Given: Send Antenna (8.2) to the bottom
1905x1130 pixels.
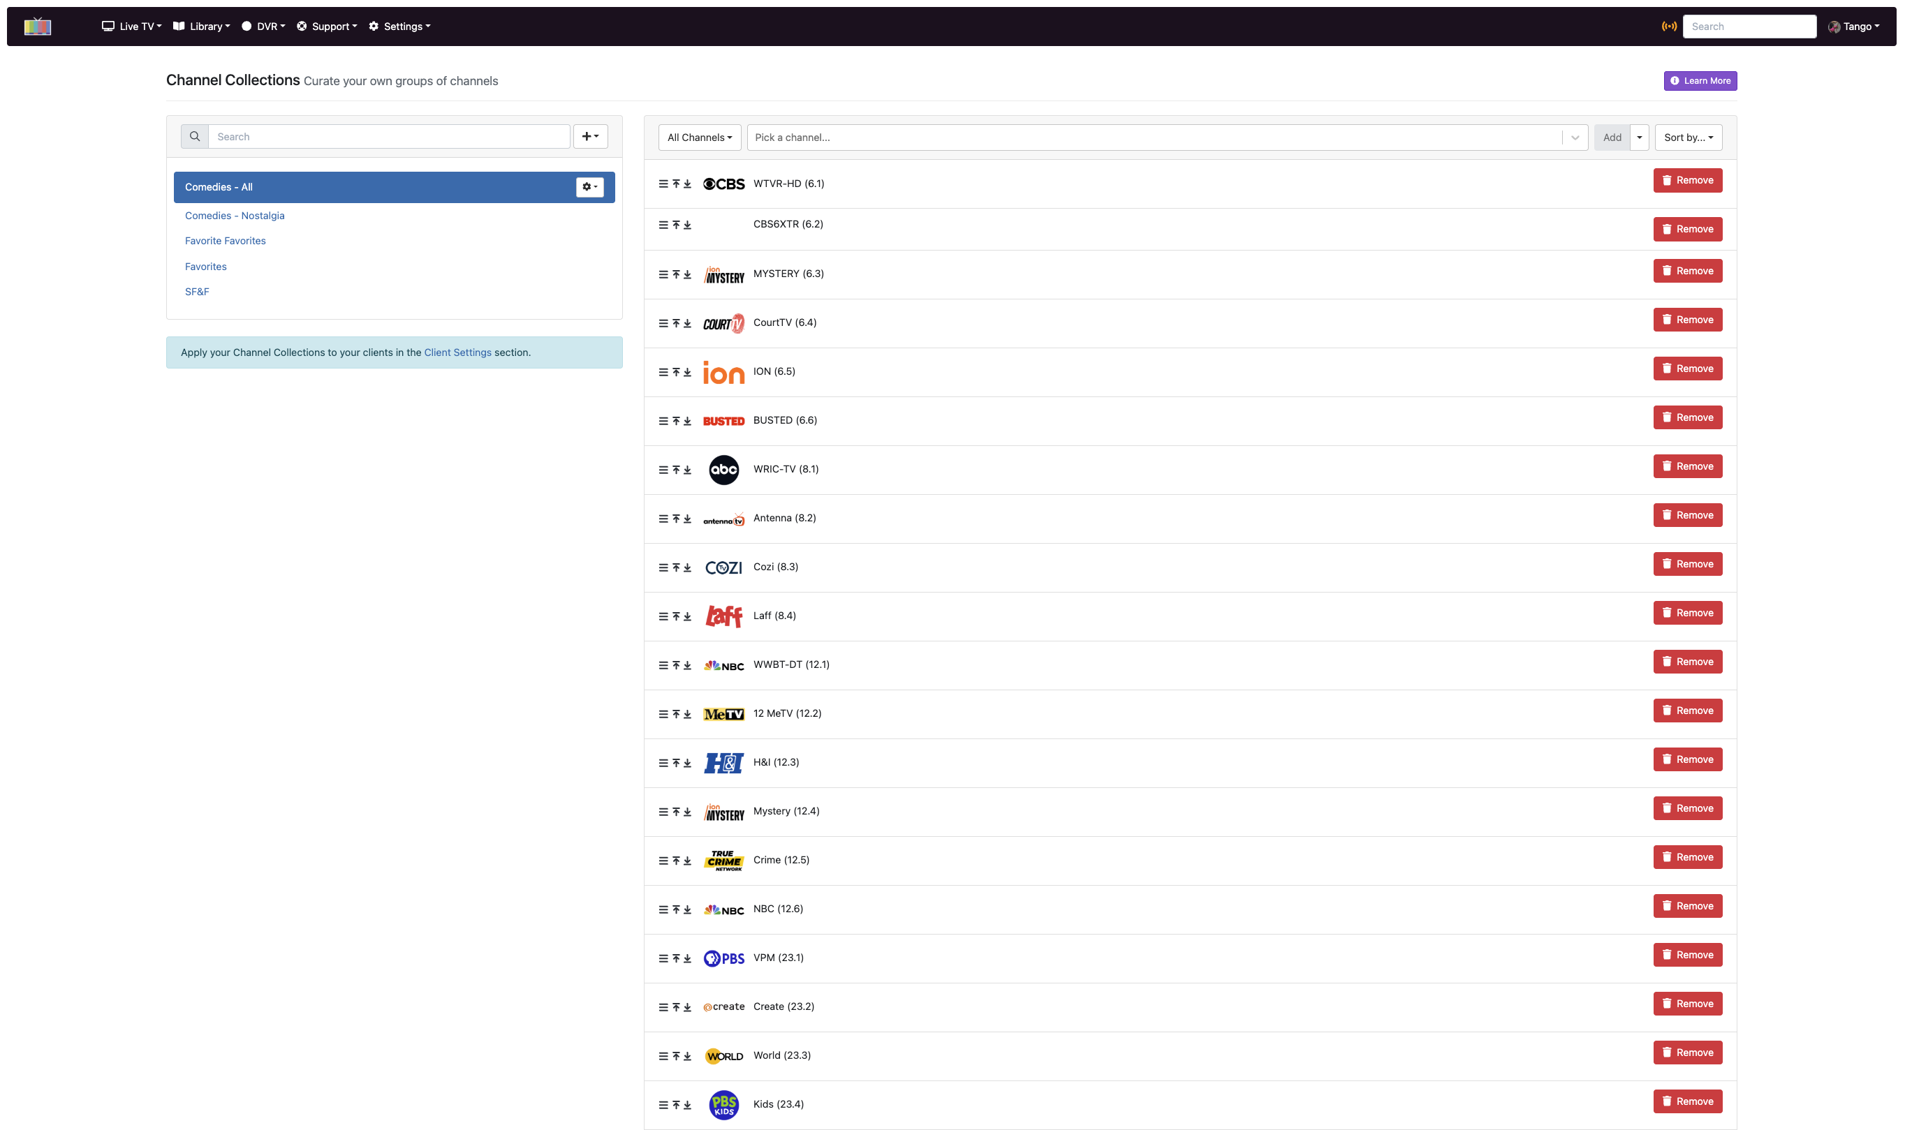Looking at the screenshot, I should click(687, 518).
